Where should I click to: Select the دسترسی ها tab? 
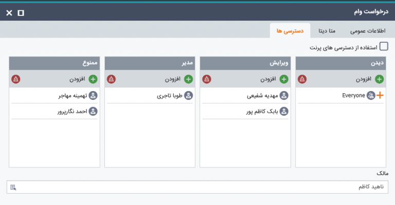click(290, 31)
